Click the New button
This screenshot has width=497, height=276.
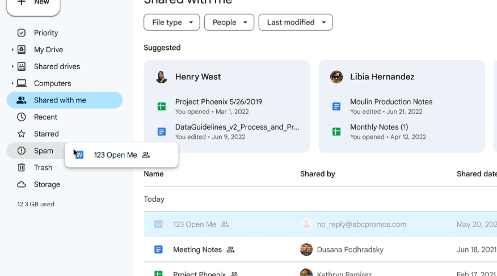(33, 5)
